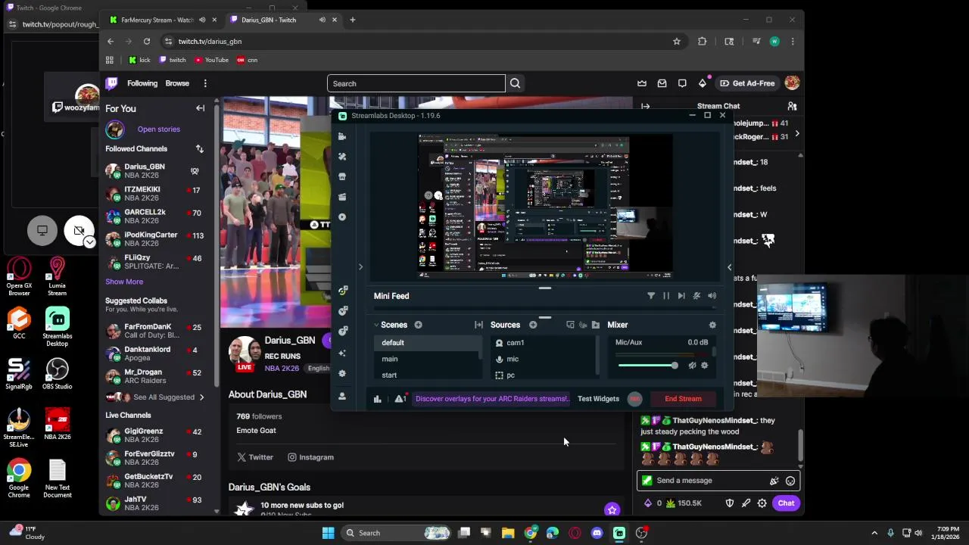The width and height of the screenshot is (969, 545).
Task: Open the Browse tab on Twitch
Action: (177, 83)
